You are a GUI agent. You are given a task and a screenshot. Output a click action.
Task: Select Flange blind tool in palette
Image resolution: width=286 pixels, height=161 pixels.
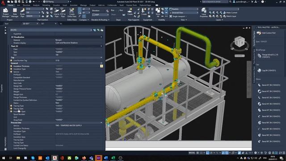pos(268,55)
